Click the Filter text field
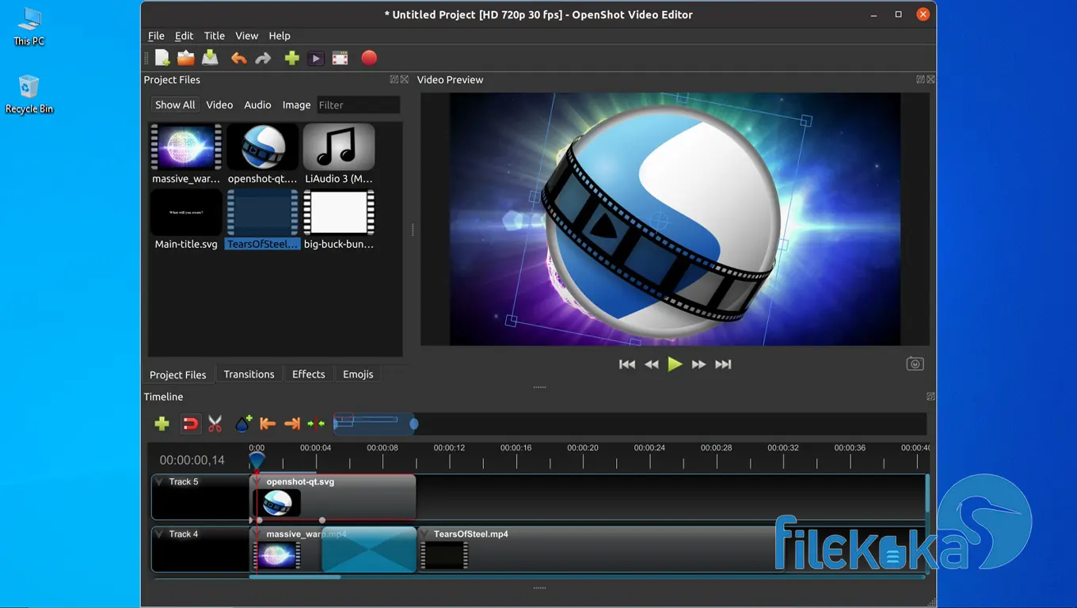The image size is (1077, 608). tap(358, 104)
